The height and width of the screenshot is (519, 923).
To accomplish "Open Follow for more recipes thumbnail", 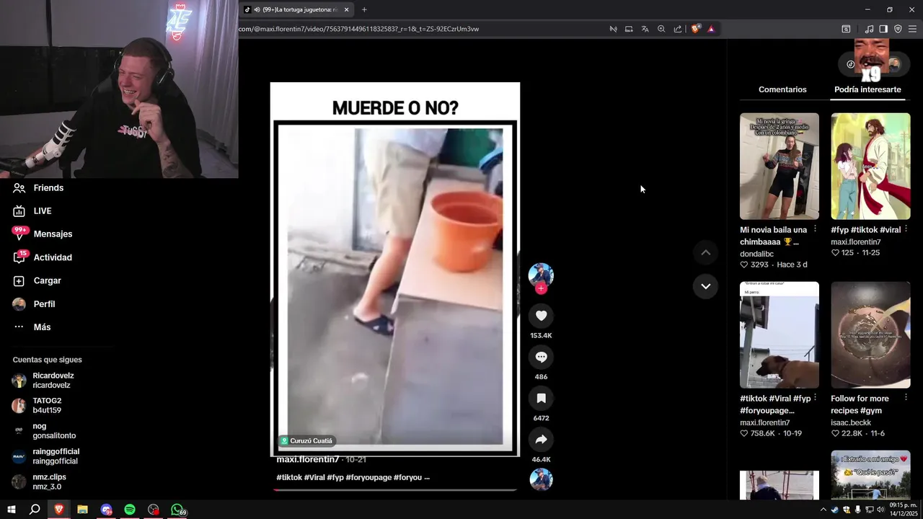I will click(x=870, y=334).
